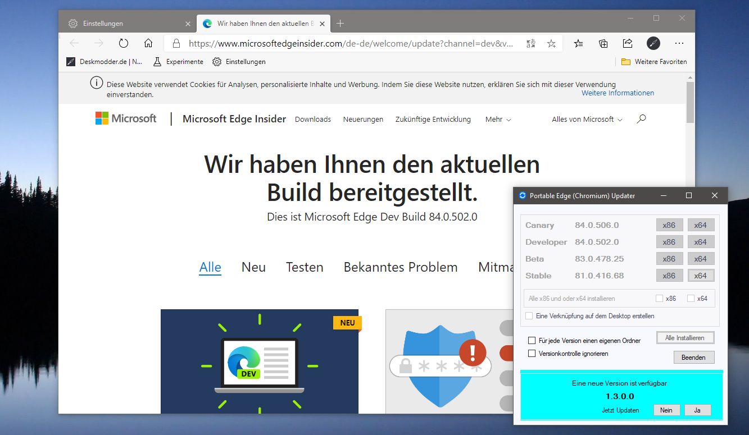Viewport: 749px width, 435px height.
Task: Install Beta x64 build
Action: coord(700,259)
